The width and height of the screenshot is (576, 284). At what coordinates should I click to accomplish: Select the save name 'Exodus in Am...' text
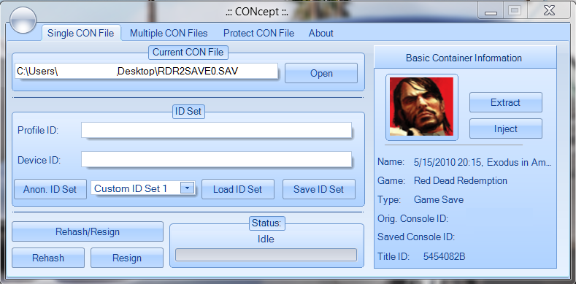519,162
